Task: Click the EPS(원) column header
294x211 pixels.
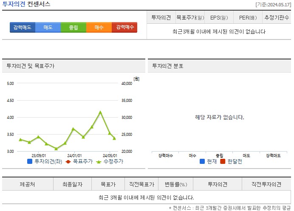Action: [219, 17]
